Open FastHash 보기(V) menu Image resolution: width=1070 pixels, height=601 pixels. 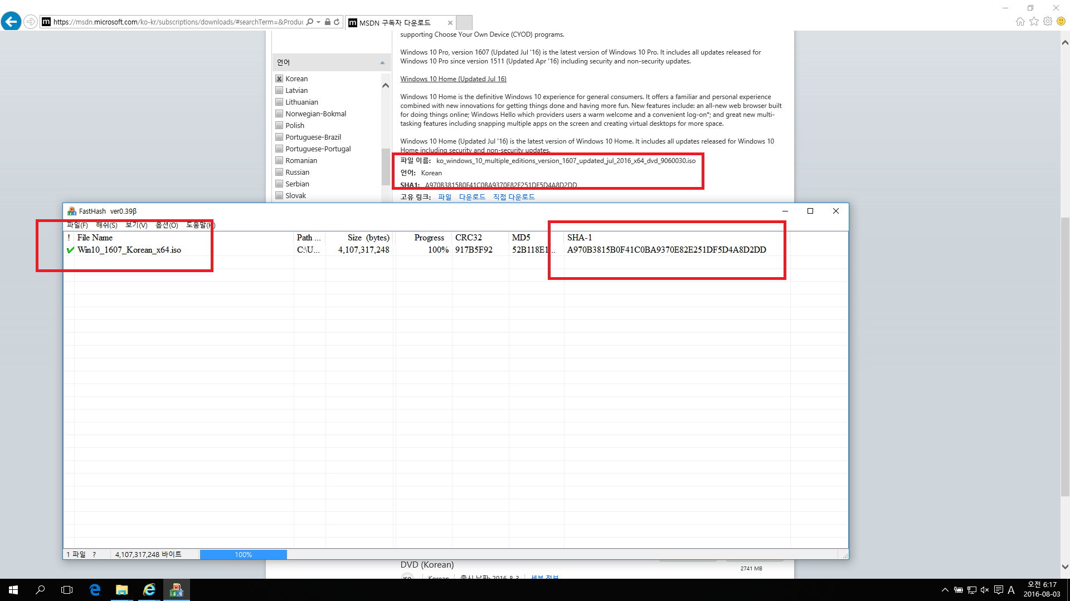click(137, 225)
